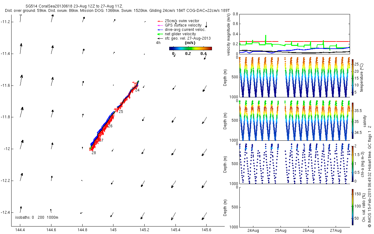Click the plot title 'SG514 CoralSea20130618'
Screen dimensions: 374x234
click(49, 6)
